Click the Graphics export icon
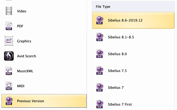This screenshot has height=110, width=177. (x=9, y=41)
